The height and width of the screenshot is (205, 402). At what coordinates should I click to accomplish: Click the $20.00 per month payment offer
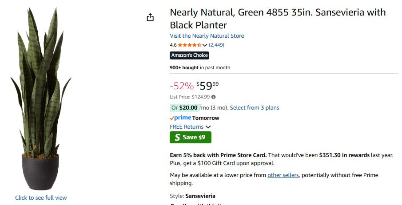[x=188, y=108]
